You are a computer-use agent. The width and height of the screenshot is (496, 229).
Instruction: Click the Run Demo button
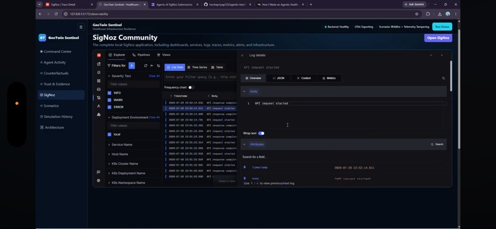click(x=442, y=27)
